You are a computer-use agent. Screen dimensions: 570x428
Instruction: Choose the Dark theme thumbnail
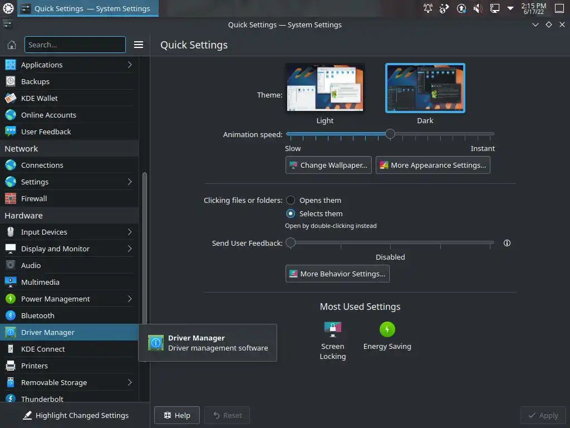425,87
